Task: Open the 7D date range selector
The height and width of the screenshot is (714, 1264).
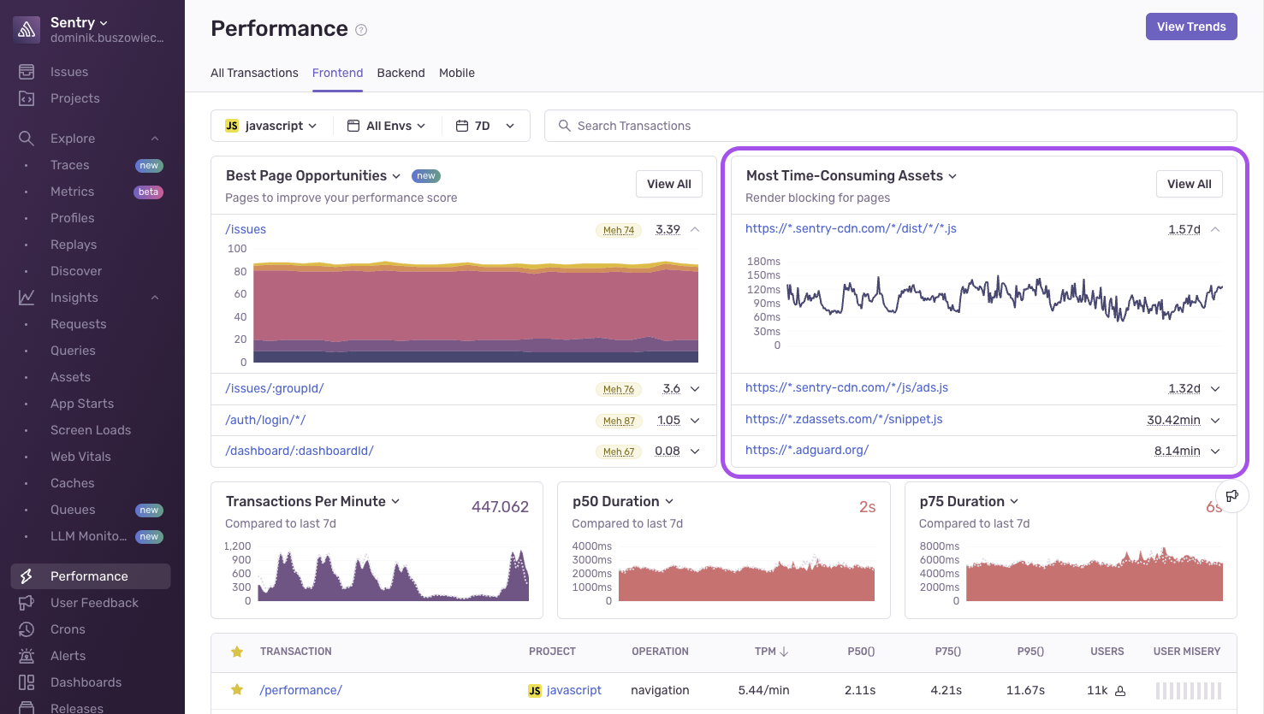Action: tap(484, 125)
